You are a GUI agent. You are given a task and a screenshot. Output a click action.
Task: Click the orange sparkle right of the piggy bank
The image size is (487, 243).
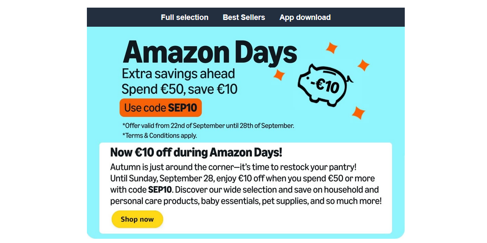coord(363,65)
